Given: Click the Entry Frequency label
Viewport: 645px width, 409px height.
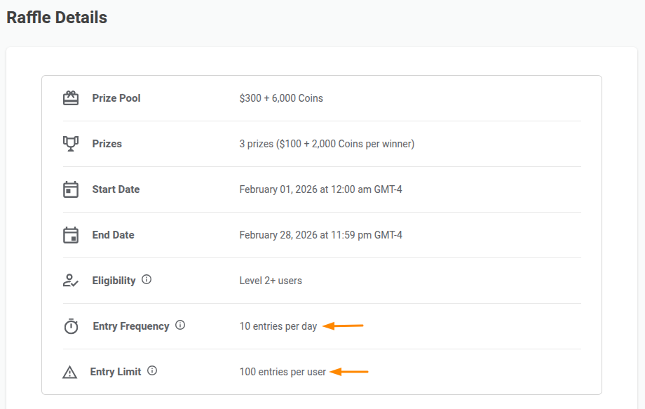Looking at the screenshot, I should pos(131,326).
